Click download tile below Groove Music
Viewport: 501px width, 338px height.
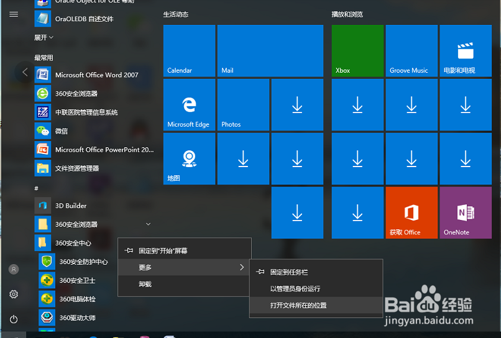(411, 105)
